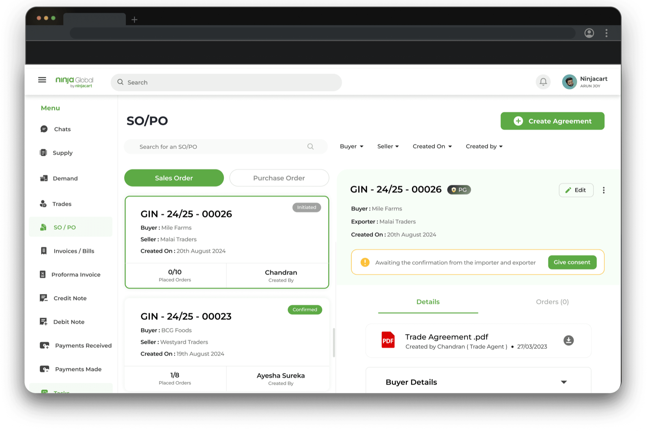649x442 pixels.
Task: Open Demand section in sidebar
Action: (x=59, y=178)
